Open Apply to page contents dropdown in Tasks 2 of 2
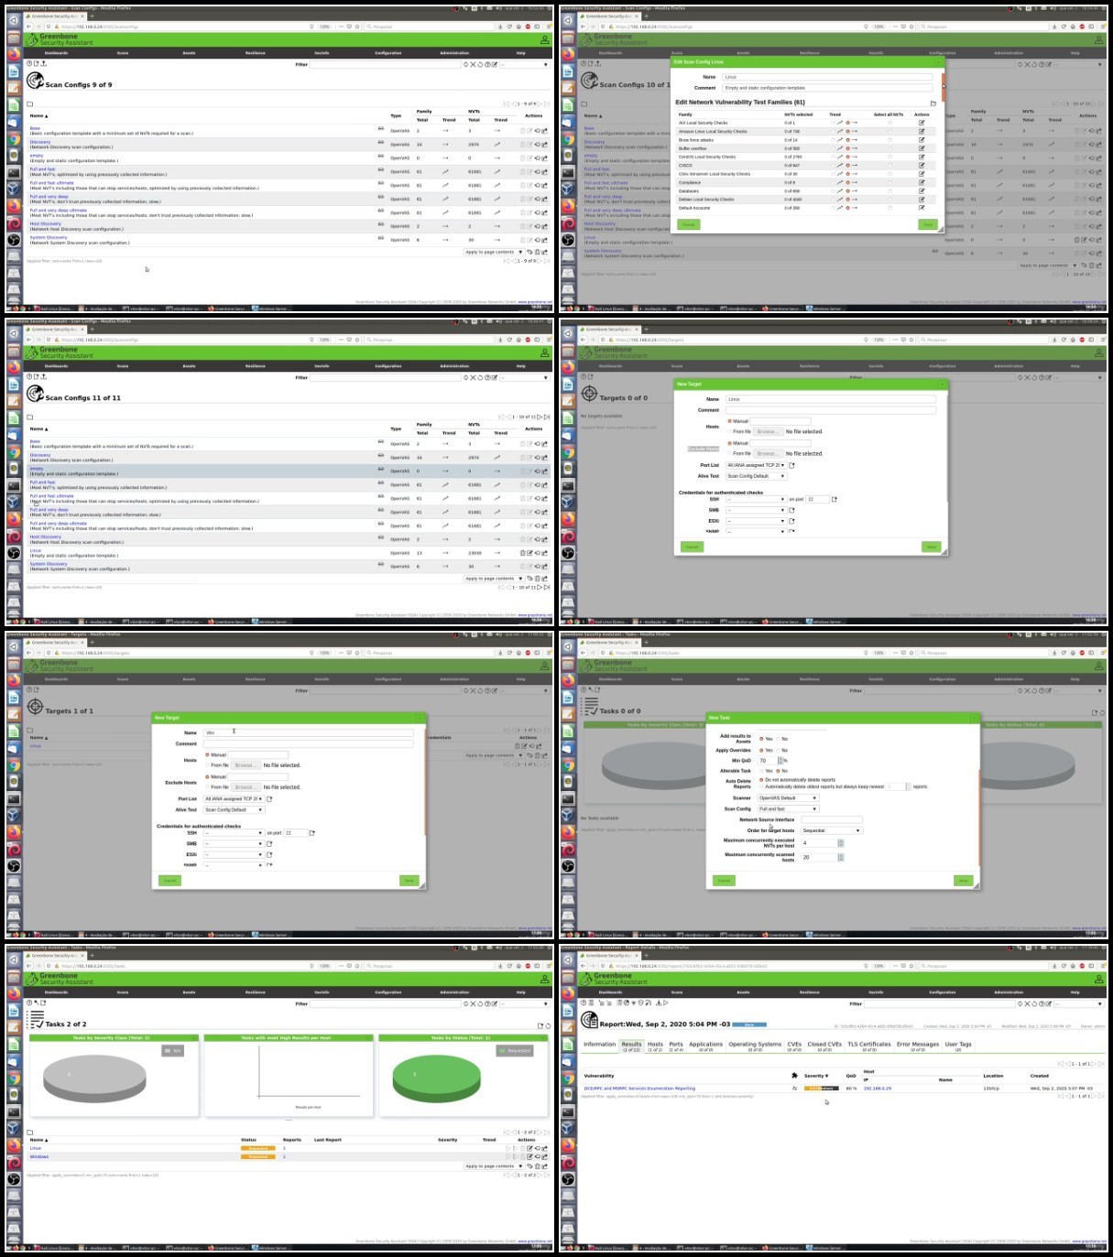1113x1257 pixels. (495, 1166)
